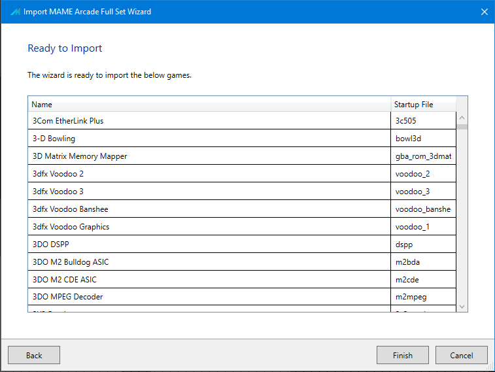Select the 3D Matrix Memory Mapper row

[x=242, y=156]
